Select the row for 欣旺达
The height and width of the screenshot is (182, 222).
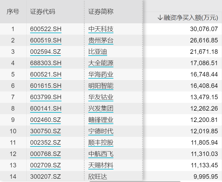111,177
